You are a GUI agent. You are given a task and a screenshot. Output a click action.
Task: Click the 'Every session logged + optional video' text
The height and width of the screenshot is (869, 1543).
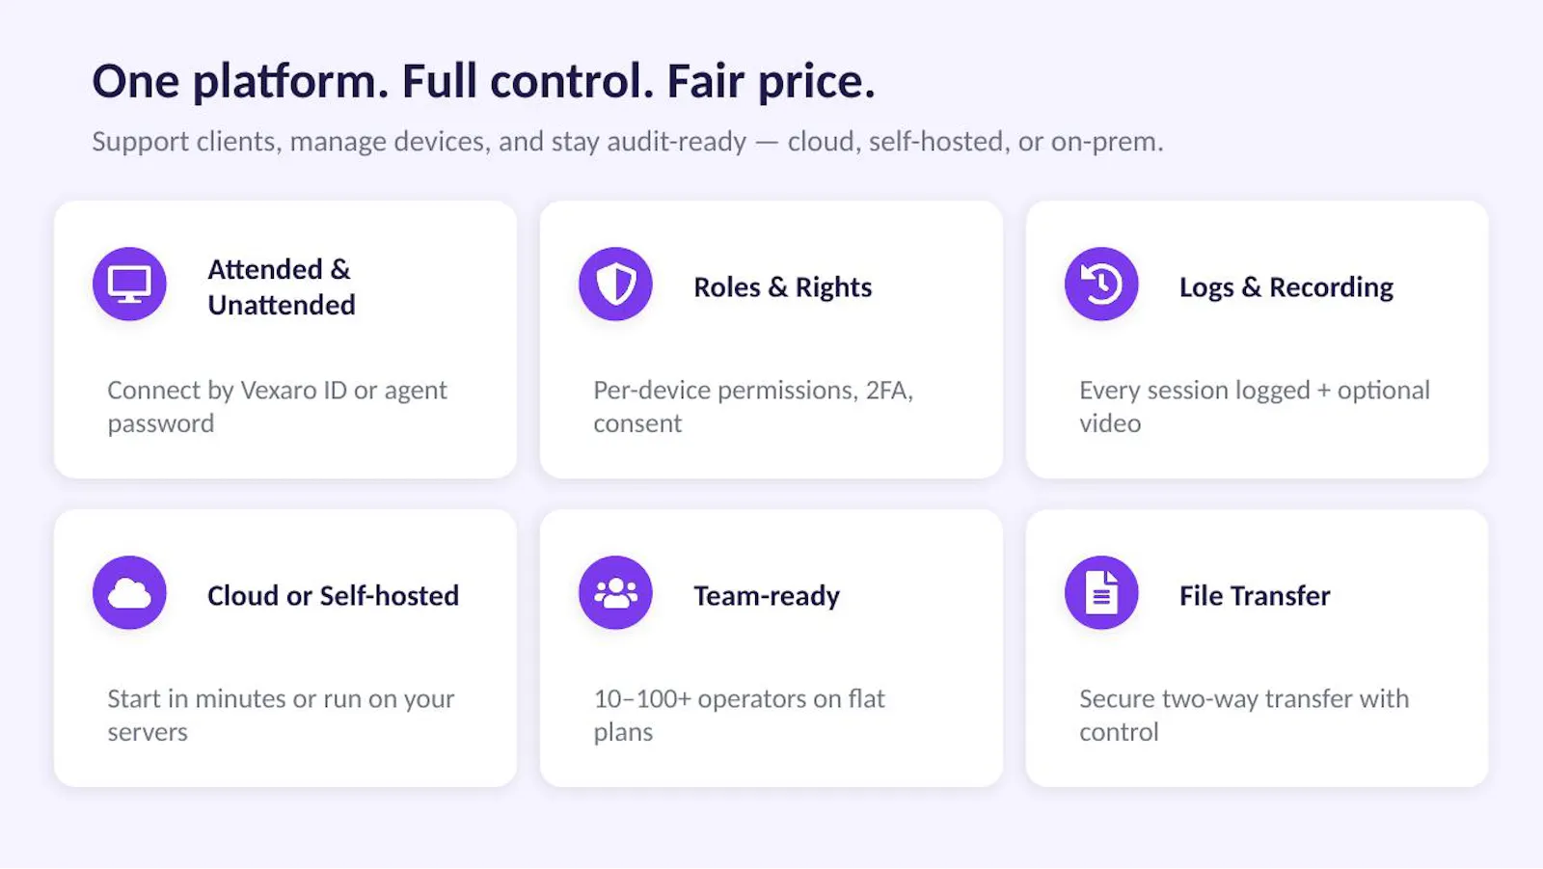[x=1255, y=406]
